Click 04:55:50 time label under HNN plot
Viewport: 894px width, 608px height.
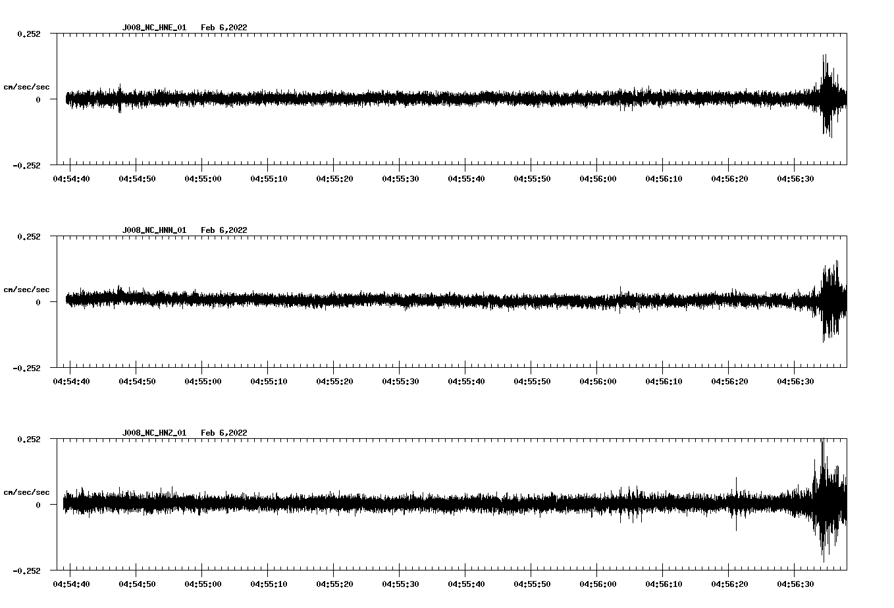click(x=532, y=382)
